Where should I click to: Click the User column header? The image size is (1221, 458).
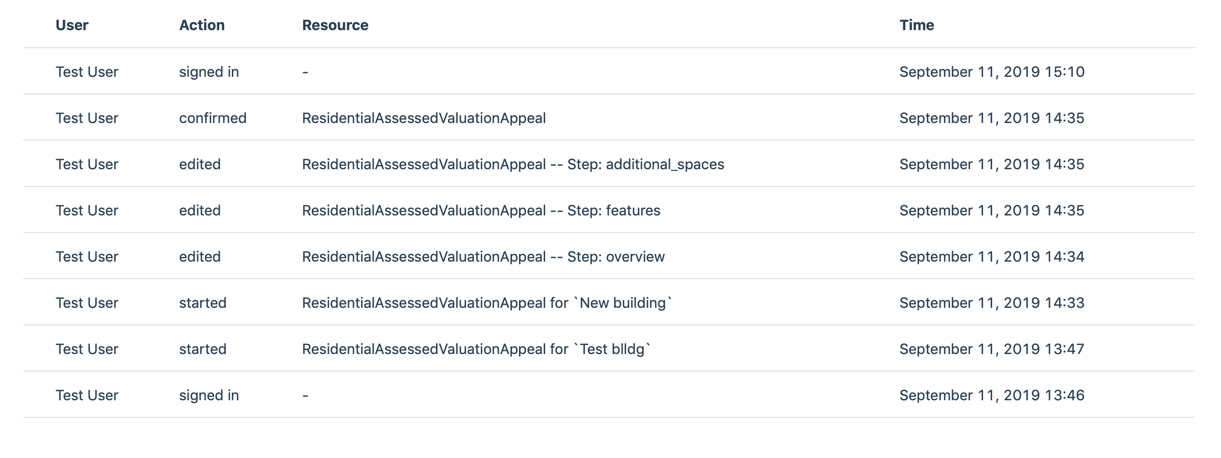pos(72,25)
